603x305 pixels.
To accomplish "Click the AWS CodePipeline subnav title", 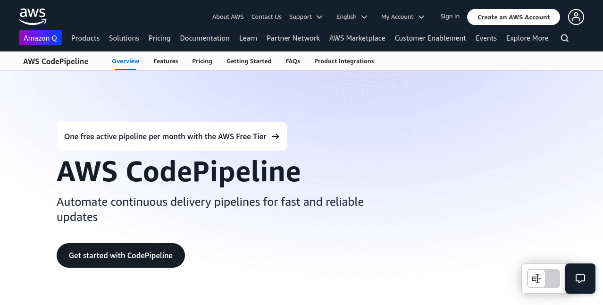I will 56,61.
